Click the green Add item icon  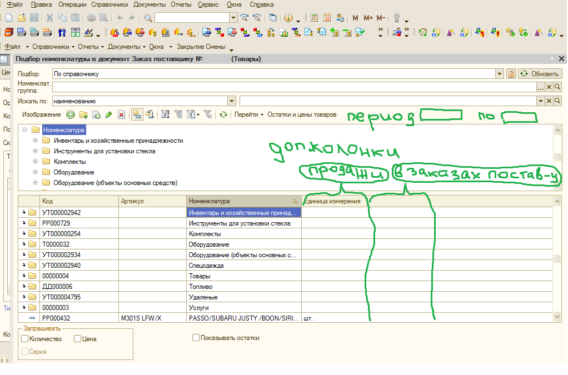70,114
